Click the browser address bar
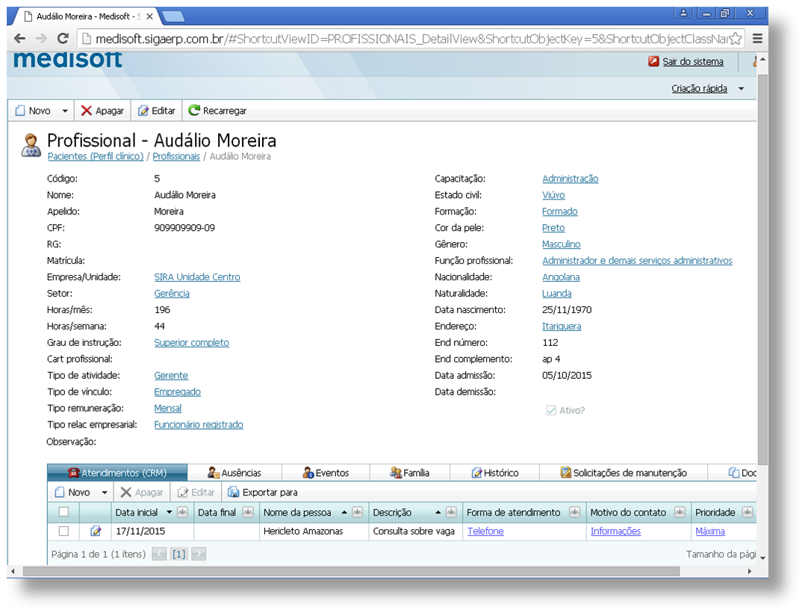 pos(411,39)
